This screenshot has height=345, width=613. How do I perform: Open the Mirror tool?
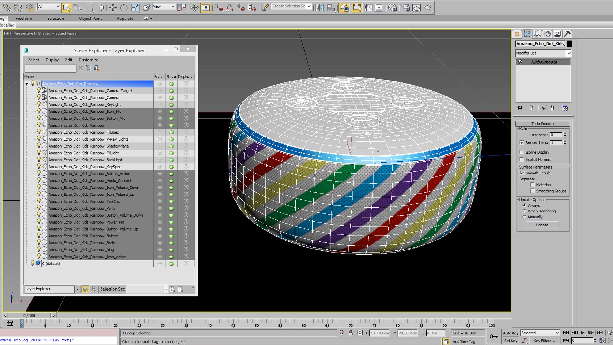pyautogui.click(x=319, y=8)
